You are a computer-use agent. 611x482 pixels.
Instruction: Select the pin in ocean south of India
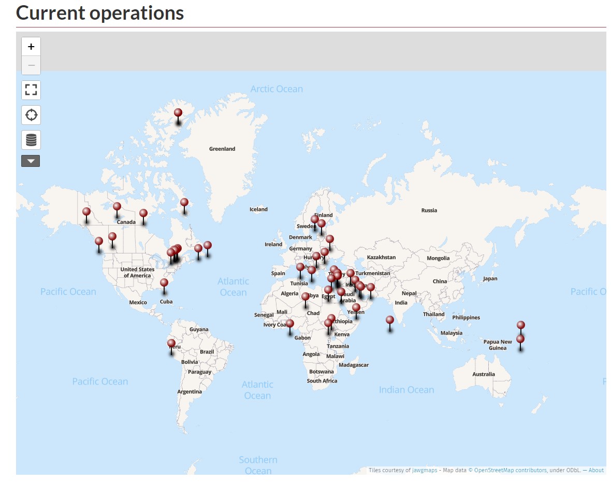click(x=390, y=320)
